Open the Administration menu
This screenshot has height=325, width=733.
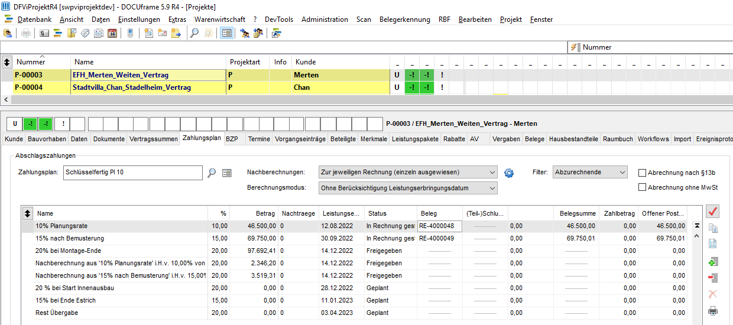click(325, 19)
